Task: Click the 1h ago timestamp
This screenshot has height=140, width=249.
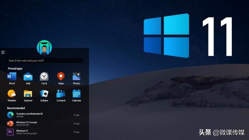Action: [x=77, y=115]
